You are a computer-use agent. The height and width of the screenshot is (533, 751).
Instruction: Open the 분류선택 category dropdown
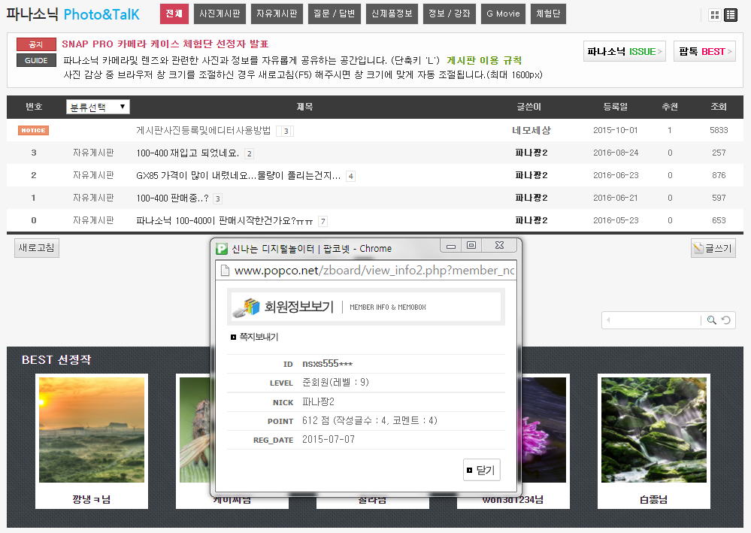(98, 107)
